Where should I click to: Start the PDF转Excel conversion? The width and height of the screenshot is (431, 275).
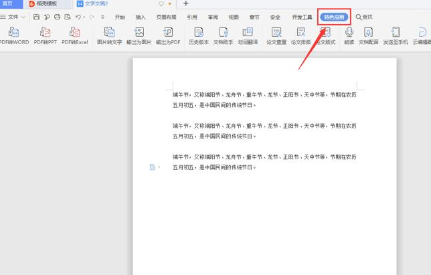click(75, 36)
